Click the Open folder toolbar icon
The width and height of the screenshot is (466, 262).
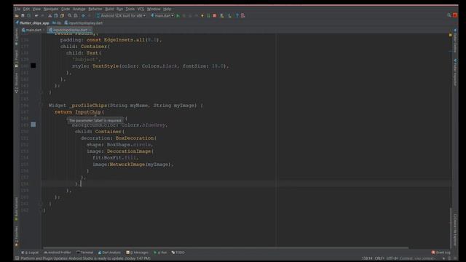coord(17,16)
